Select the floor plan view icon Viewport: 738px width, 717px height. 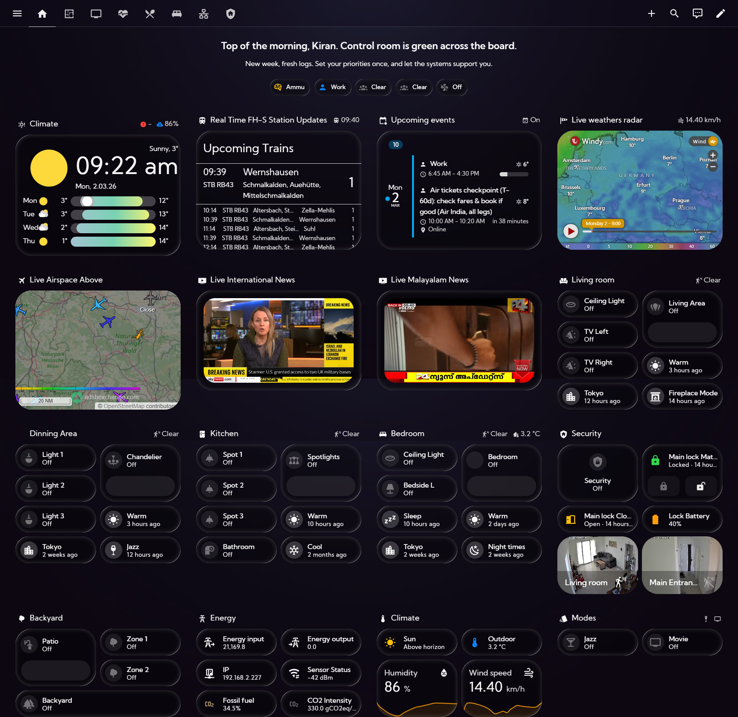69,13
